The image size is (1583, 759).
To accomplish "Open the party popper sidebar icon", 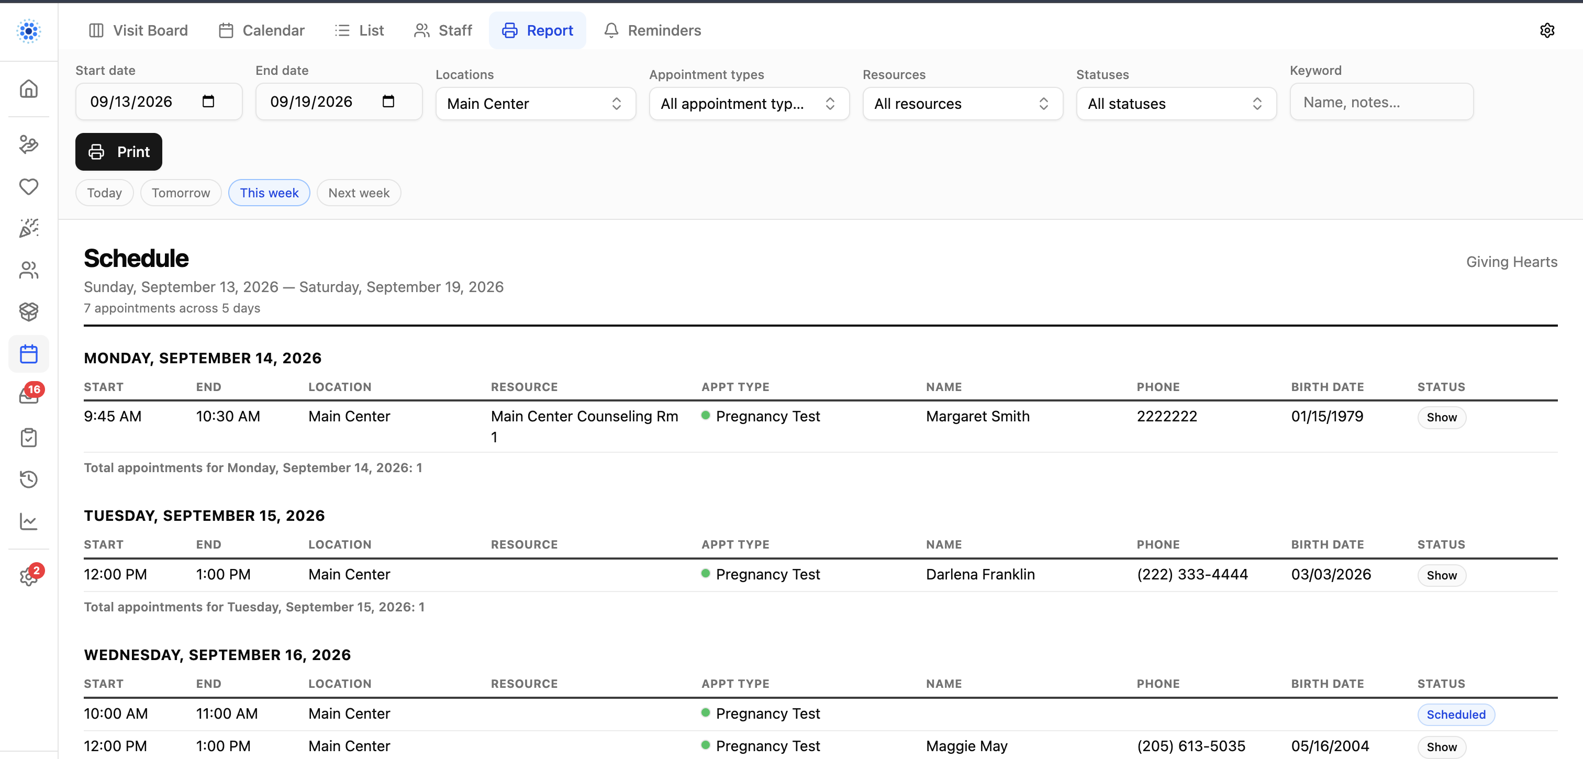I will click(28, 228).
